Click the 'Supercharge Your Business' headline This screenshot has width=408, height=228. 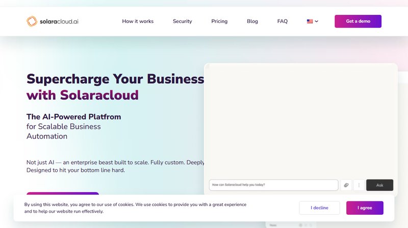click(115, 79)
